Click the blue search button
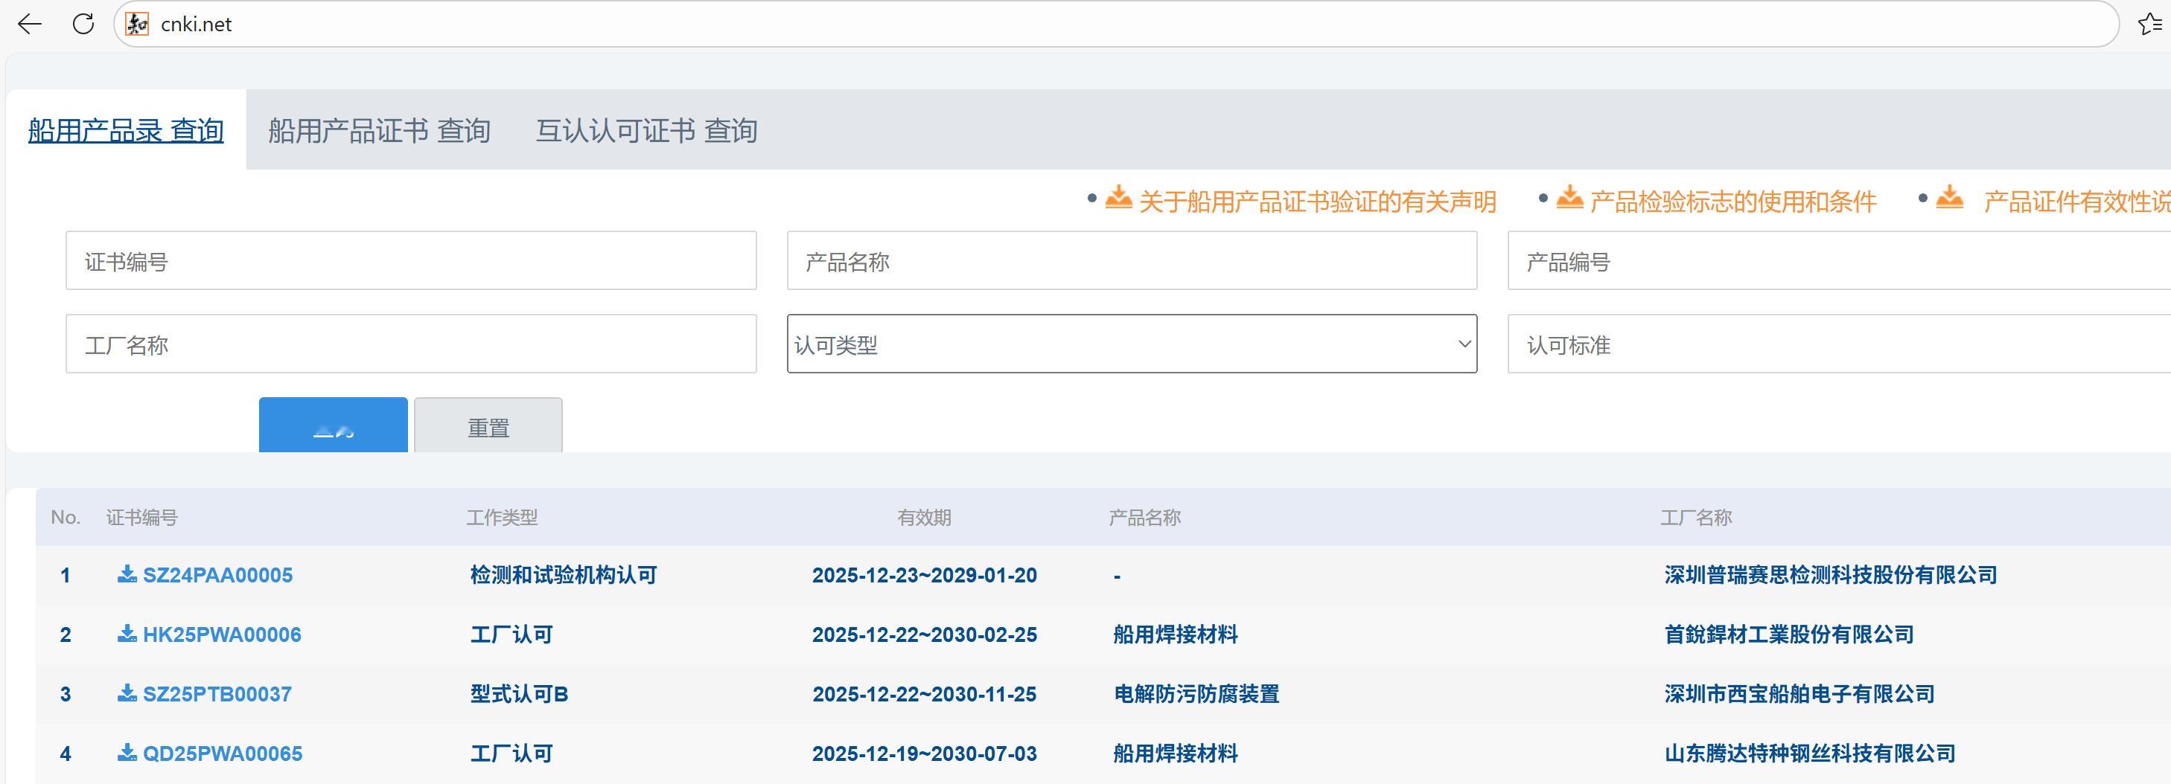This screenshot has width=2171, height=784. (x=333, y=425)
